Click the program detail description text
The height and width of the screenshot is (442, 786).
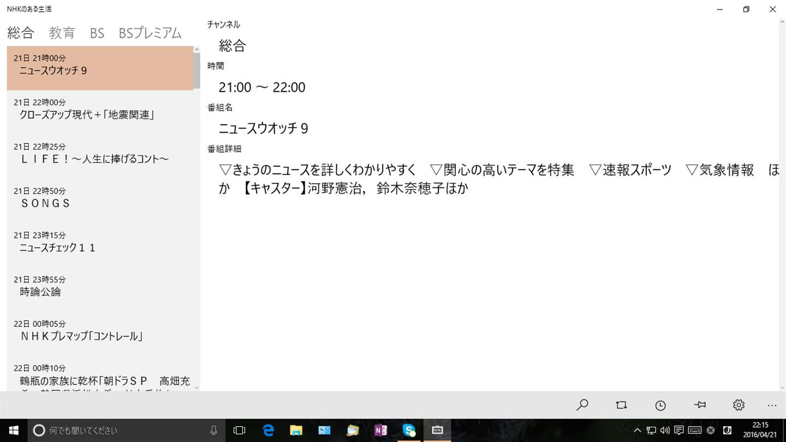click(499, 179)
